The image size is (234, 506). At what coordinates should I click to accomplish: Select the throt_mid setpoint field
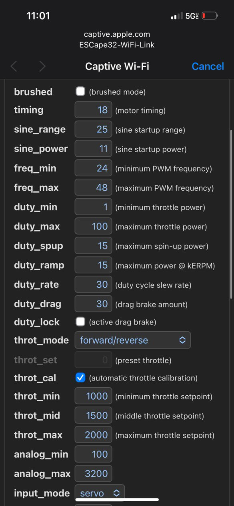(93, 416)
